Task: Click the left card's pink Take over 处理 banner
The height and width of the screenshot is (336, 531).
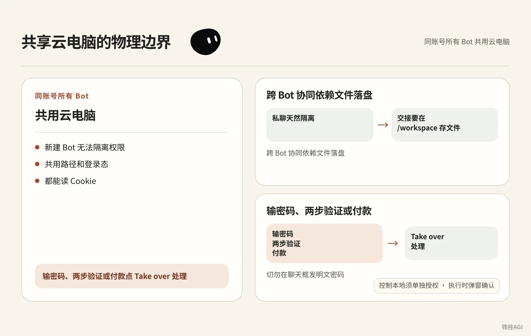Action: pos(132,276)
